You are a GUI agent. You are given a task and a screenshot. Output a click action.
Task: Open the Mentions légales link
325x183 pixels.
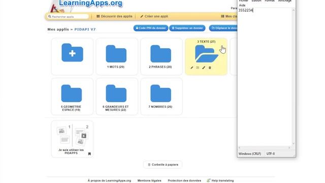(x=149, y=180)
